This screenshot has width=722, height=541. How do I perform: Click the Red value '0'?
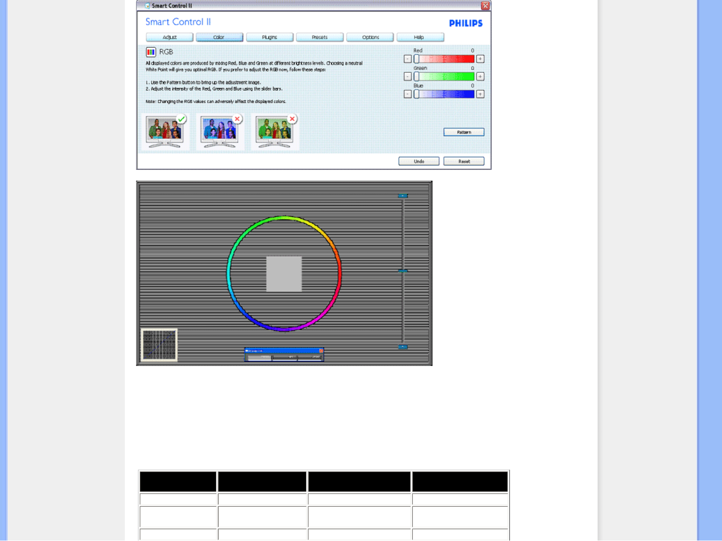(472, 51)
